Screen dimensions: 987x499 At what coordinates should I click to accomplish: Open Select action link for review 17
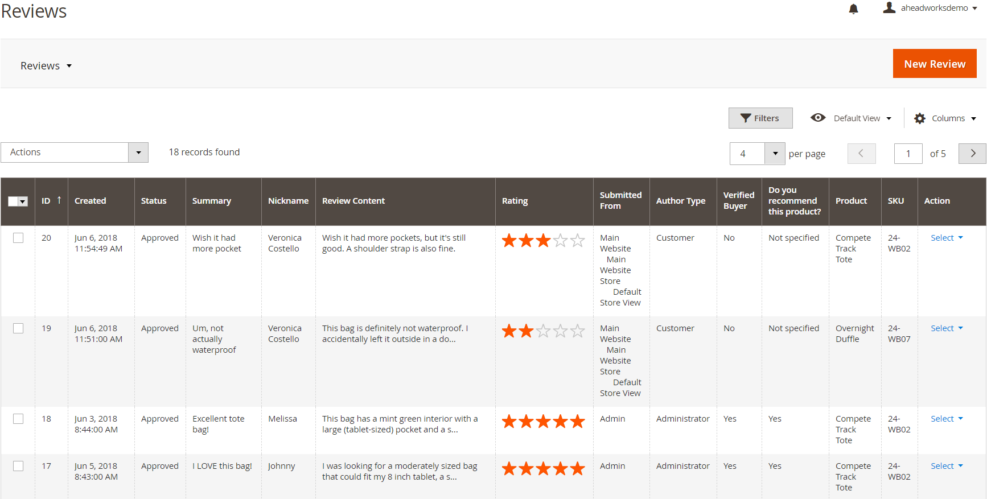(947, 466)
